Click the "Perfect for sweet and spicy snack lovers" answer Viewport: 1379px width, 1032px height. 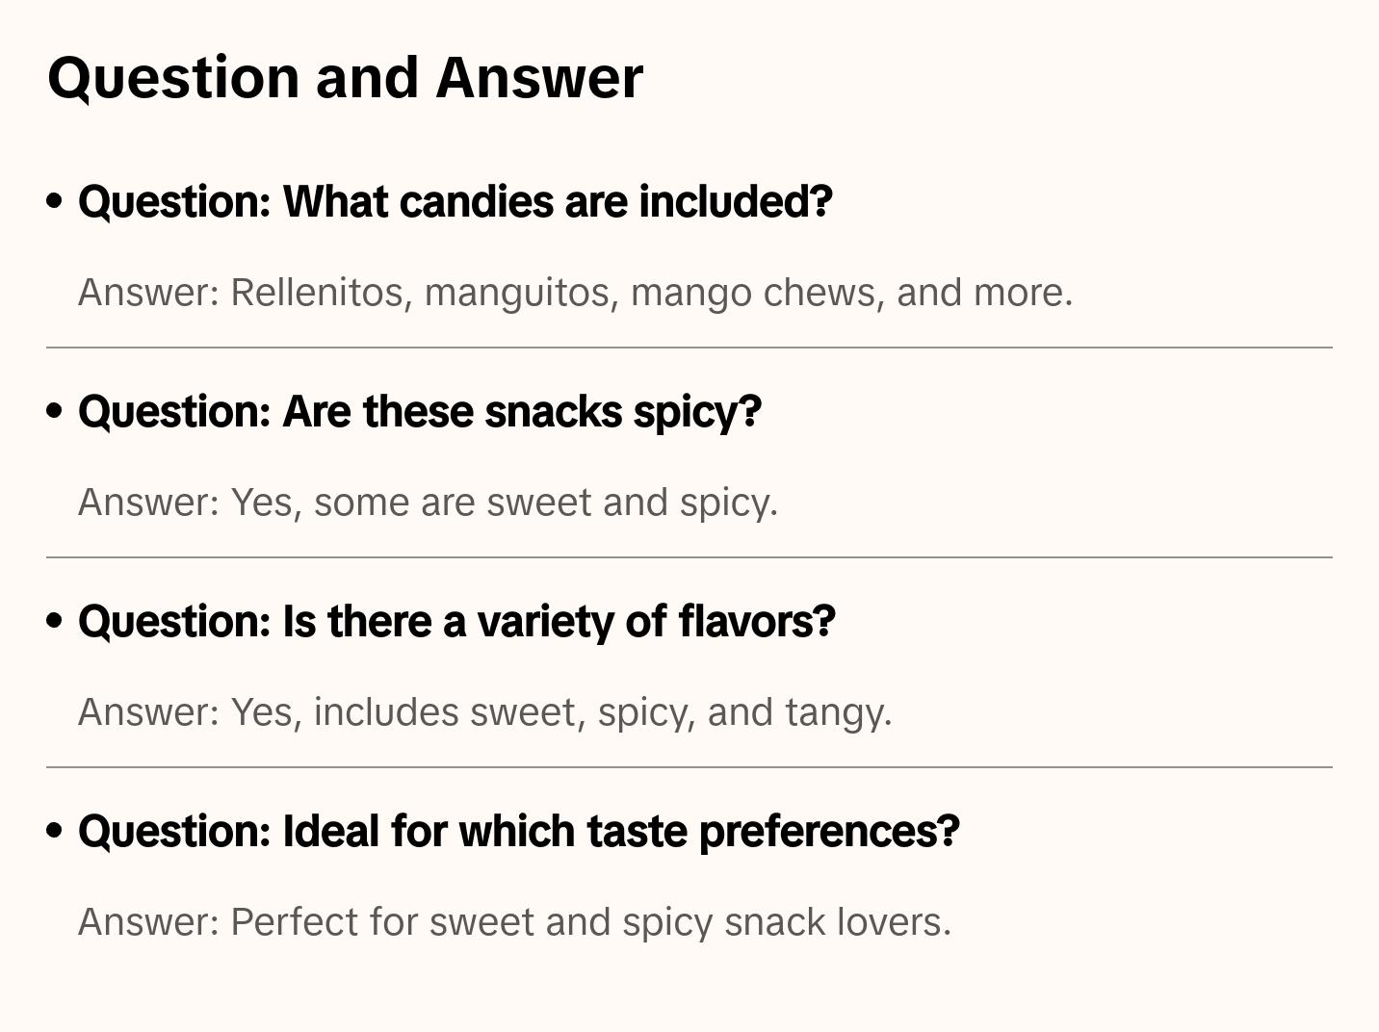click(x=514, y=922)
